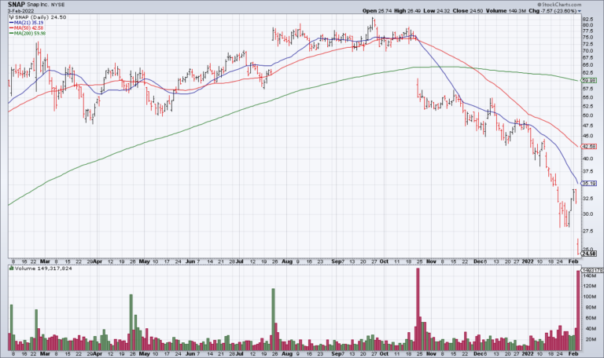Click the 'Nov' label on the price panel date axis
The height and width of the screenshot is (358, 604).
click(x=431, y=261)
